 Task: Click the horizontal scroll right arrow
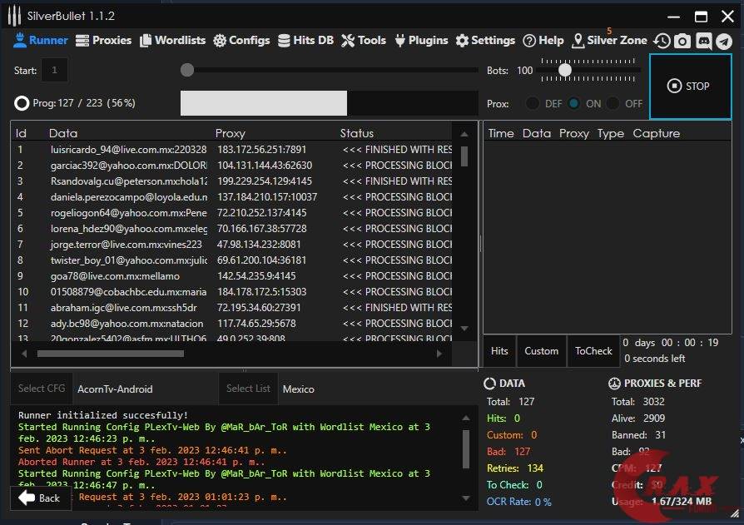tap(439, 354)
